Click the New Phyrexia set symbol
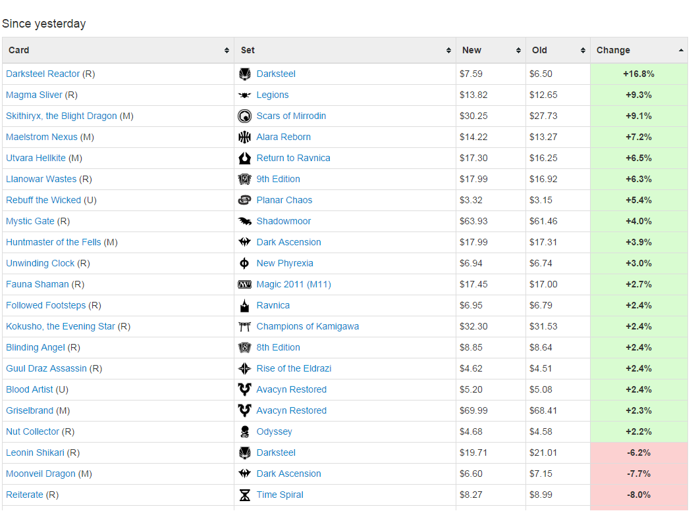The image size is (698, 511). (244, 264)
